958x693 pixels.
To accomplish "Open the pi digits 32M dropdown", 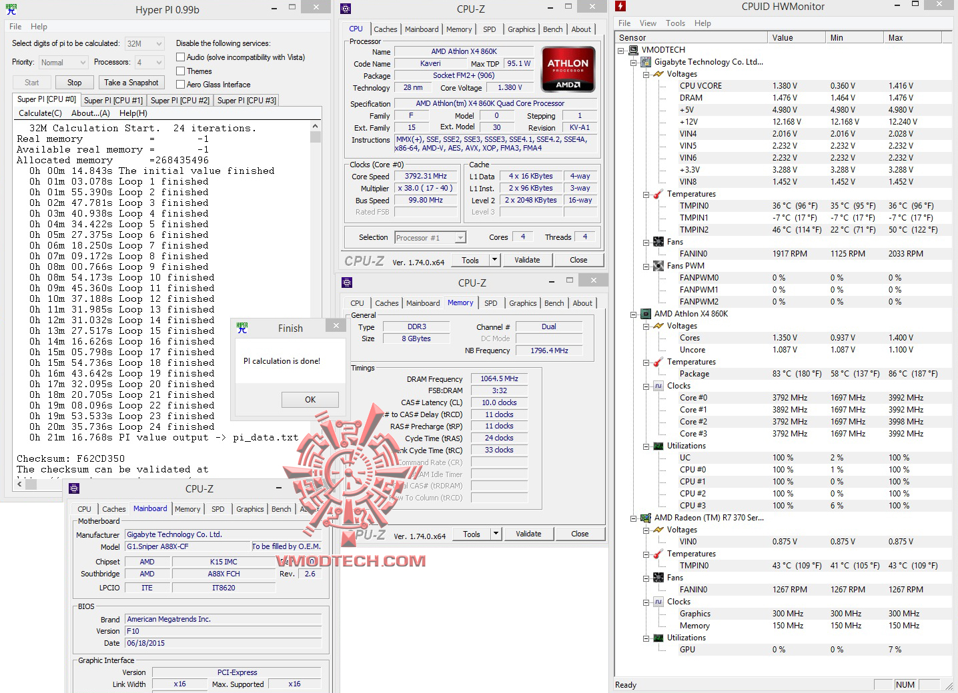I will (145, 44).
